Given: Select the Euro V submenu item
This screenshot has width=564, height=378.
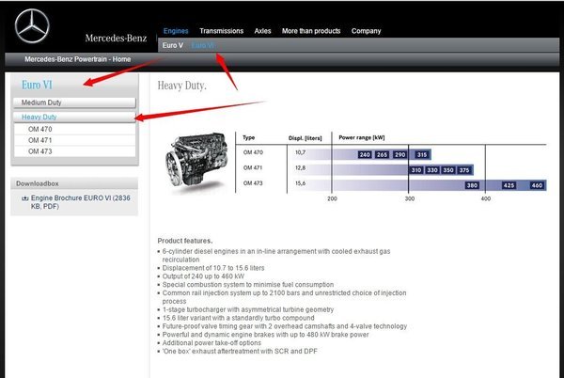Looking at the screenshot, I should (x=173, y=45).
